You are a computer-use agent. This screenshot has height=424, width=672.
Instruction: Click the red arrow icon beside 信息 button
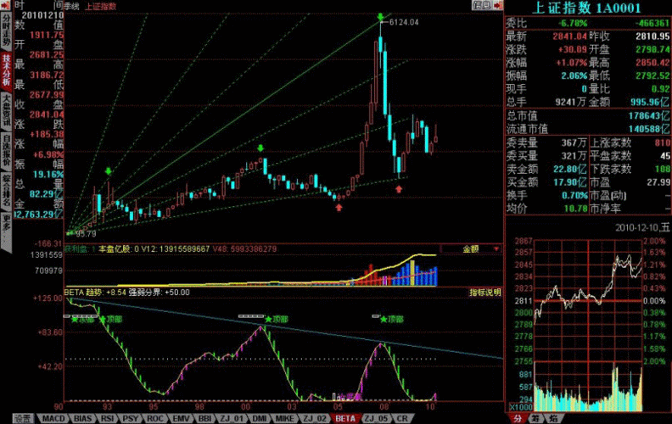click(x=497, y=5)
